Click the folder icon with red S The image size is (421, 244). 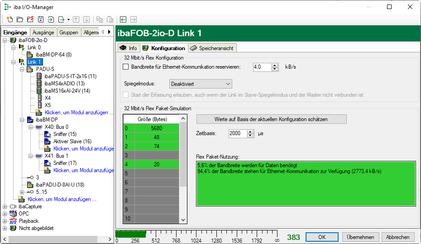coord(30,19)
